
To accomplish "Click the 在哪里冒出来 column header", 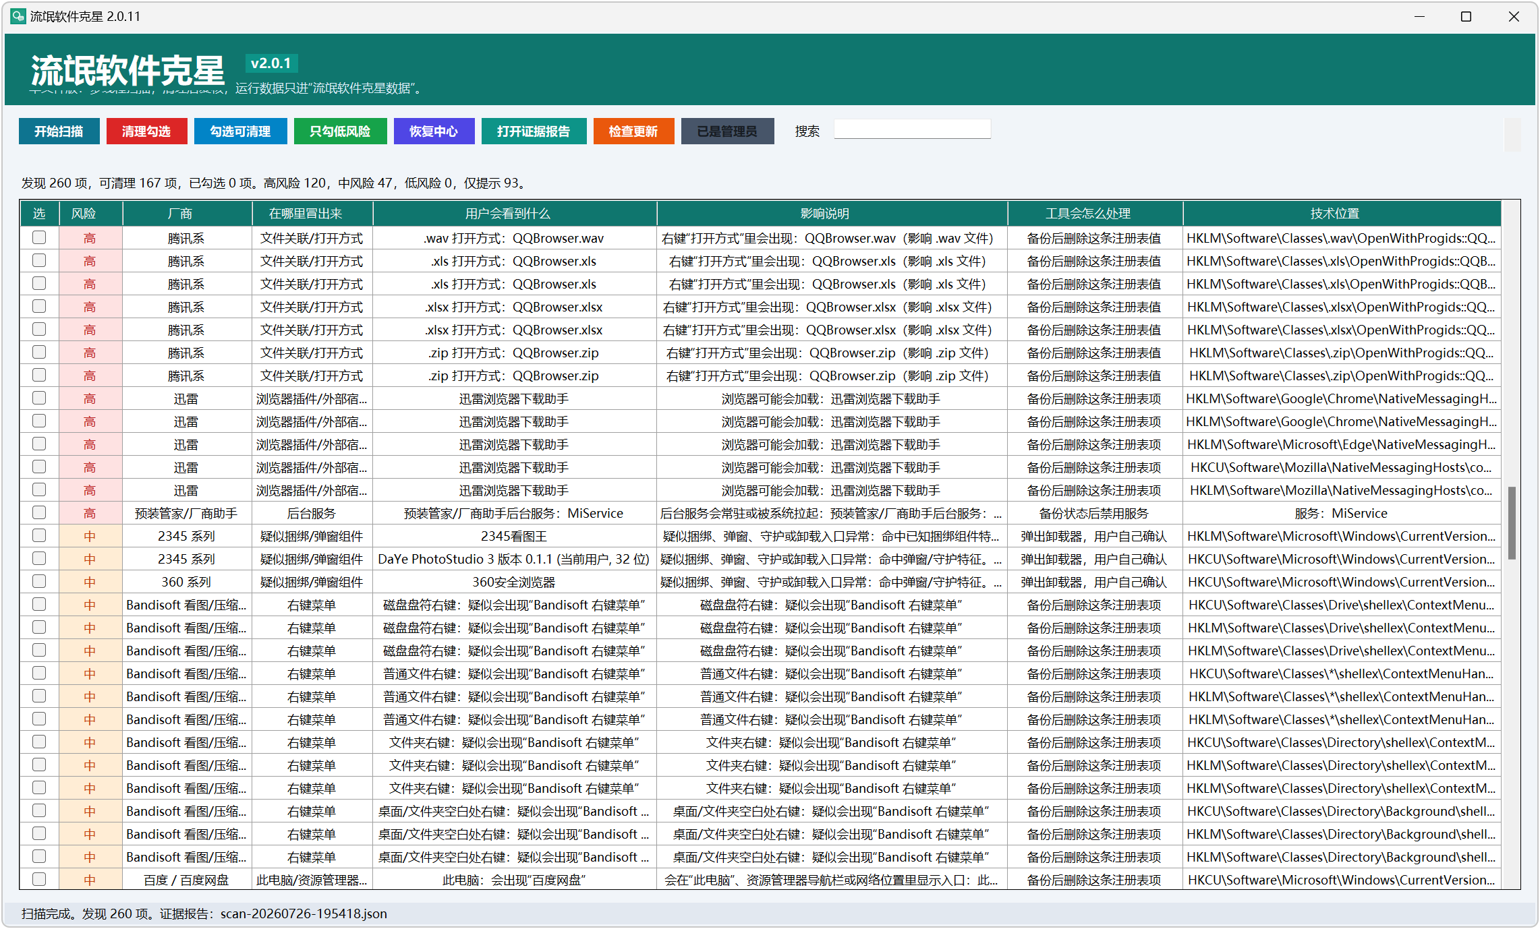I will coord(312,214).
